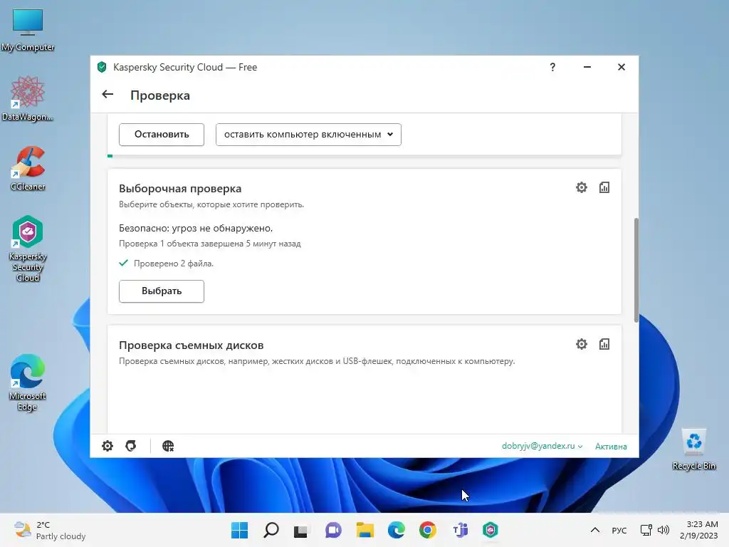This screenshot has height=547, width=729.
Task: Open taskbar Search
Action: (271, 530)
